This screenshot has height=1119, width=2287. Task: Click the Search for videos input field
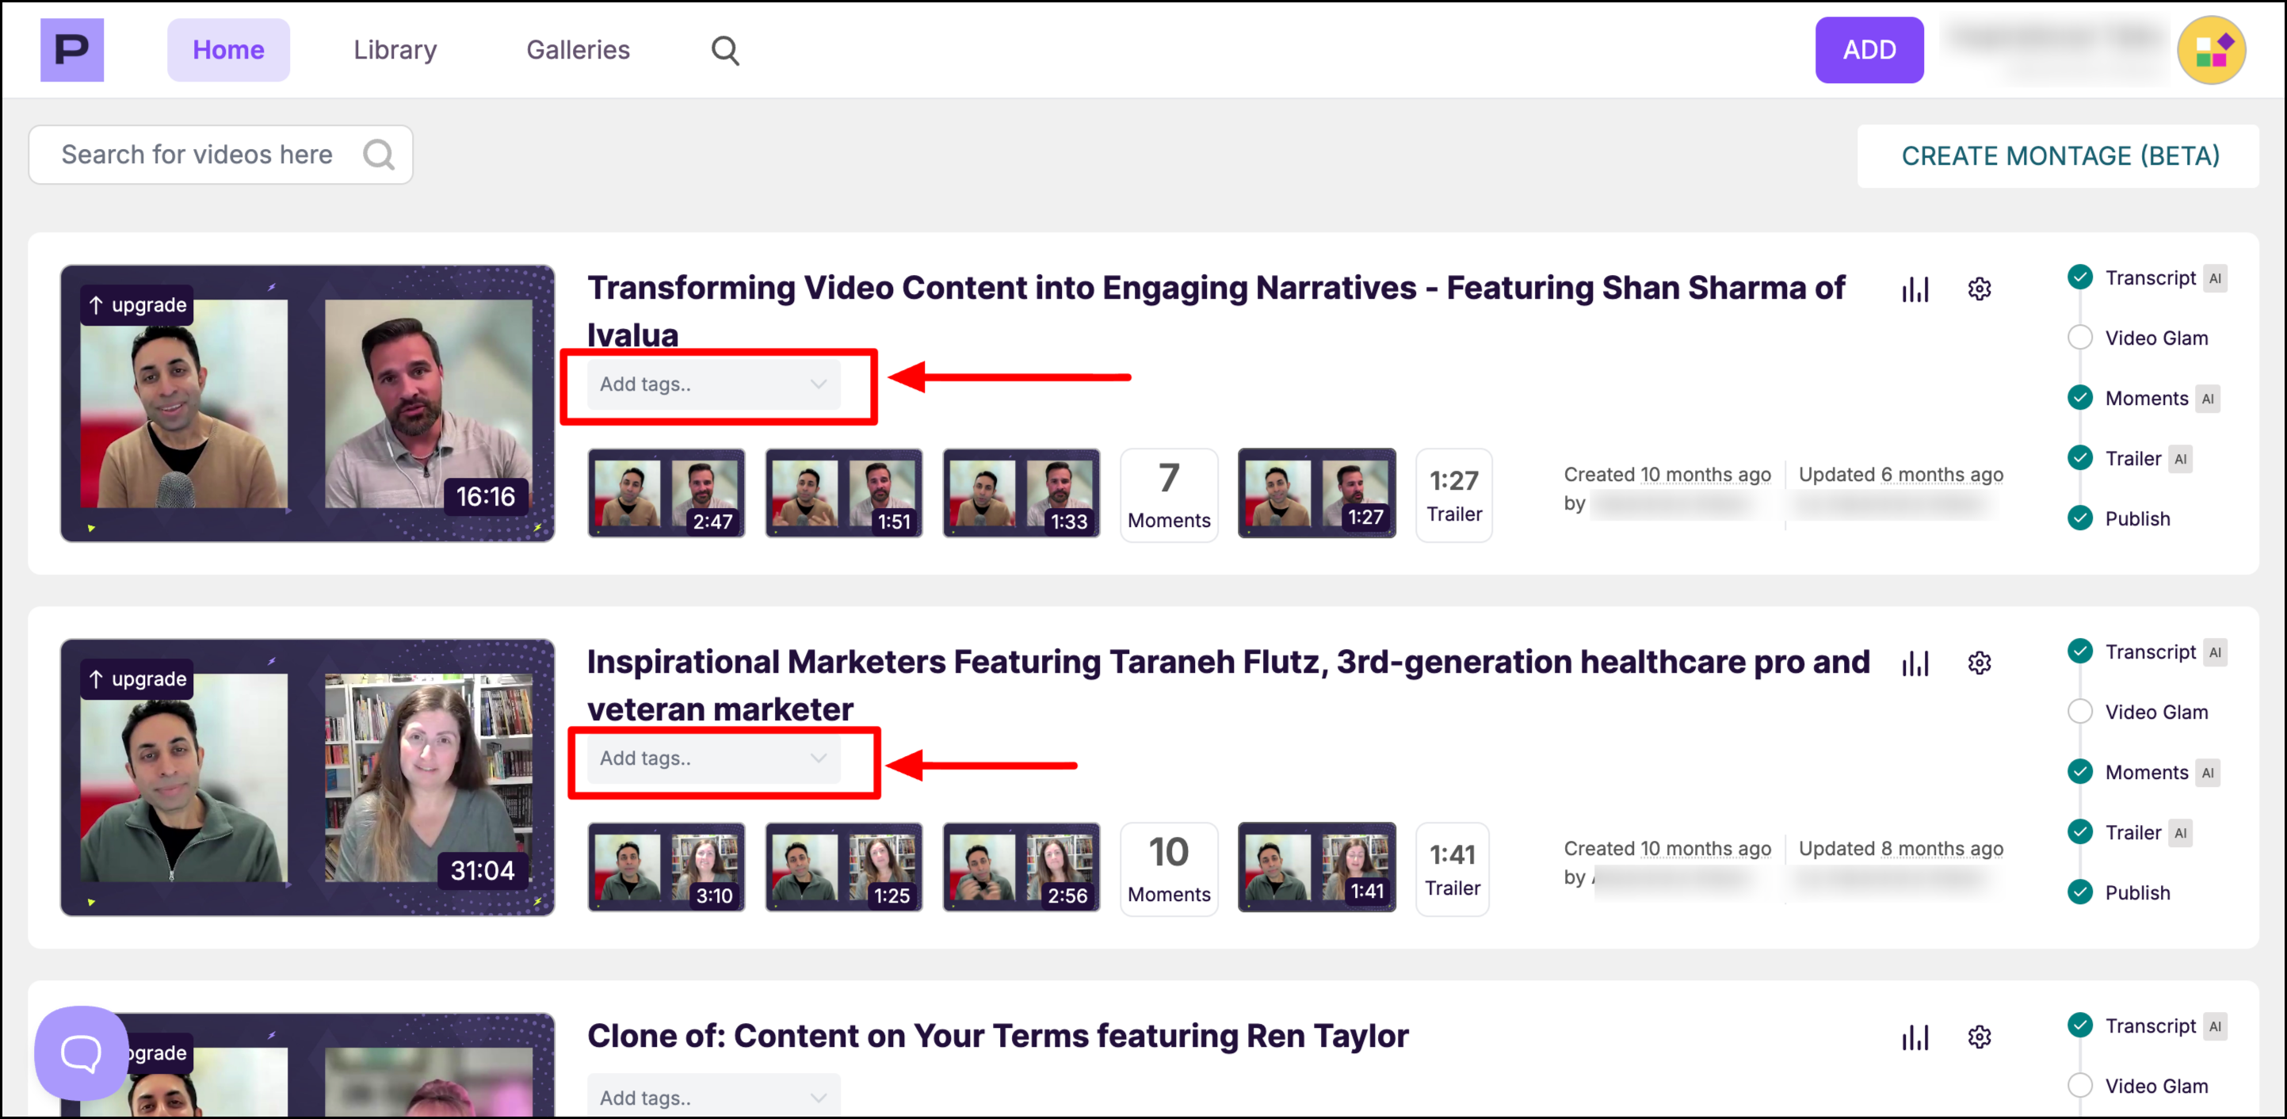tap(197, 155)
